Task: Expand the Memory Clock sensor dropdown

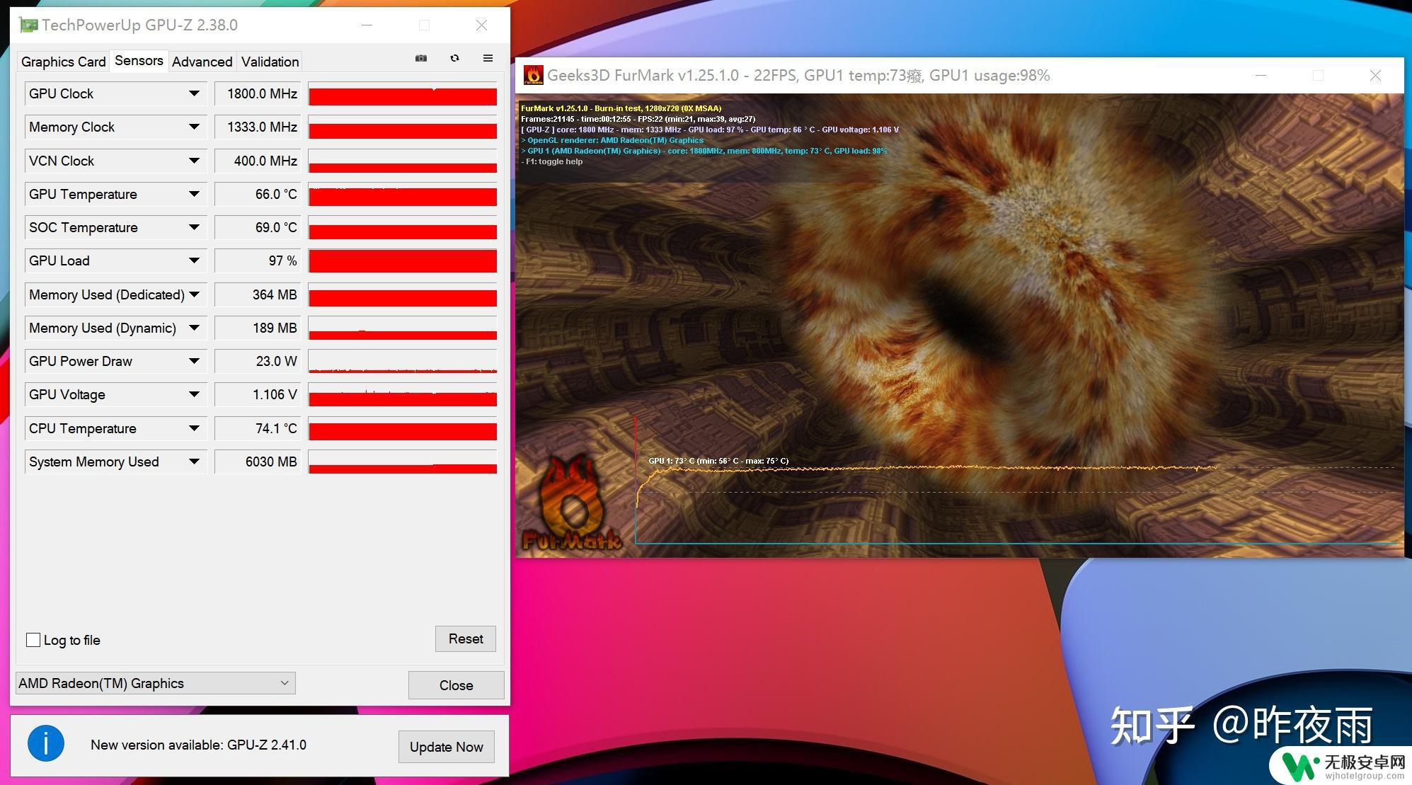Action: (x=194, y=127)
